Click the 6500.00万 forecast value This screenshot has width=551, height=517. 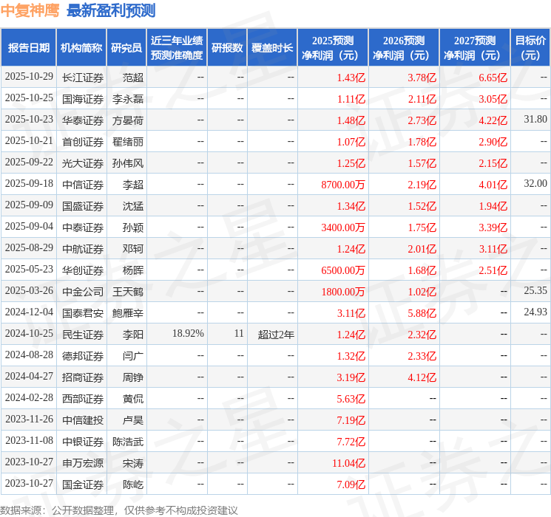pyautogui.click(x=343, y=270)
